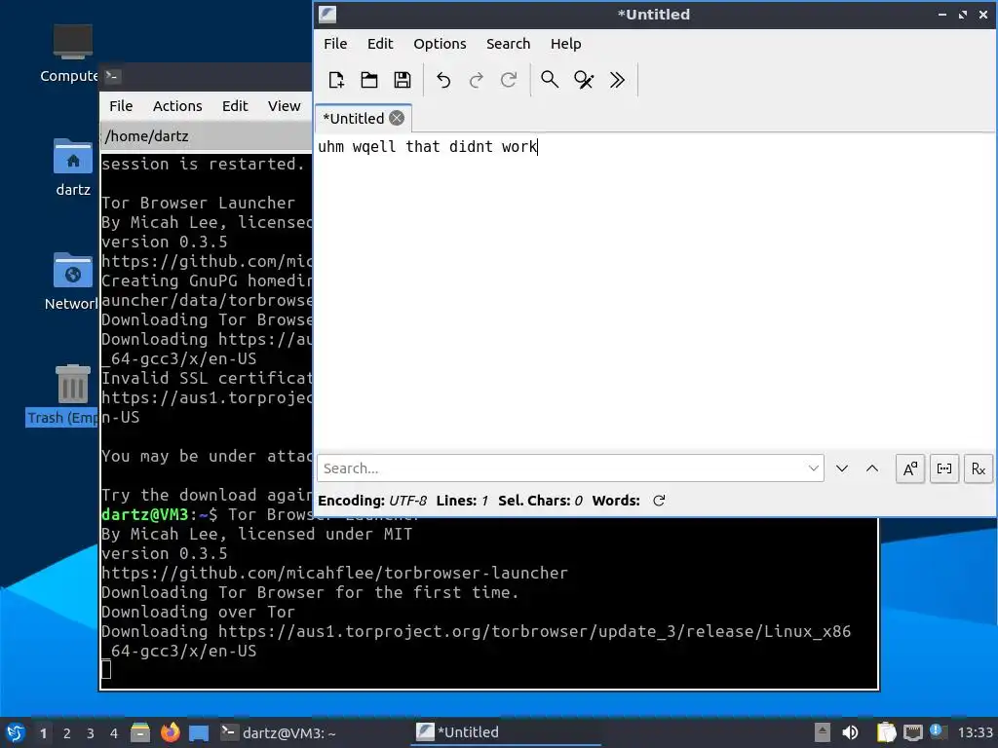Click the Find magnifier toolbar icon
This screenshot has width=998, height=748.
(550, 80)
